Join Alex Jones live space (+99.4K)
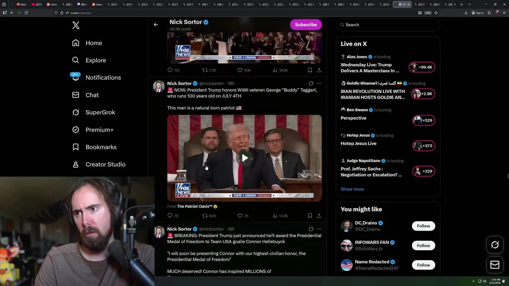The image size is (509, 286). click(422, 67)
